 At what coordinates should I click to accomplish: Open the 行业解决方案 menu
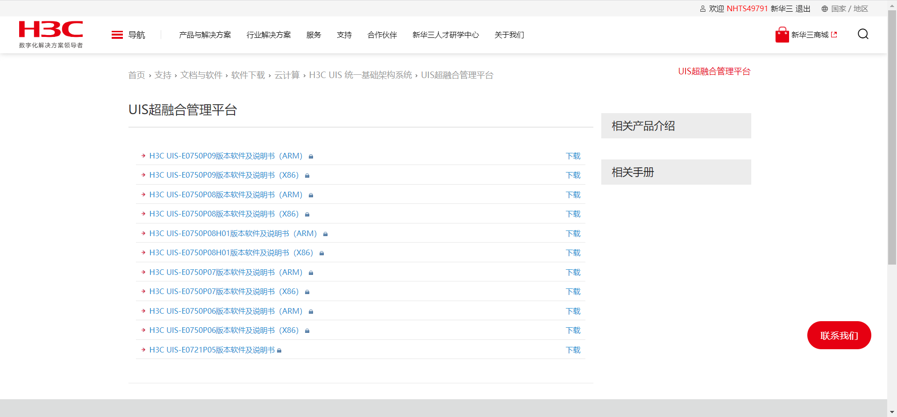[269, 35]
